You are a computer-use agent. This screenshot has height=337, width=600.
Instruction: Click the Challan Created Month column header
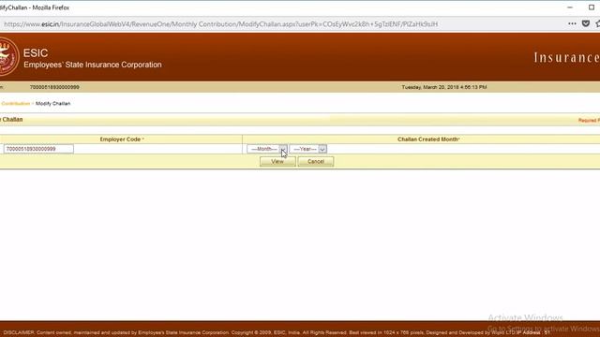point(428,139)
